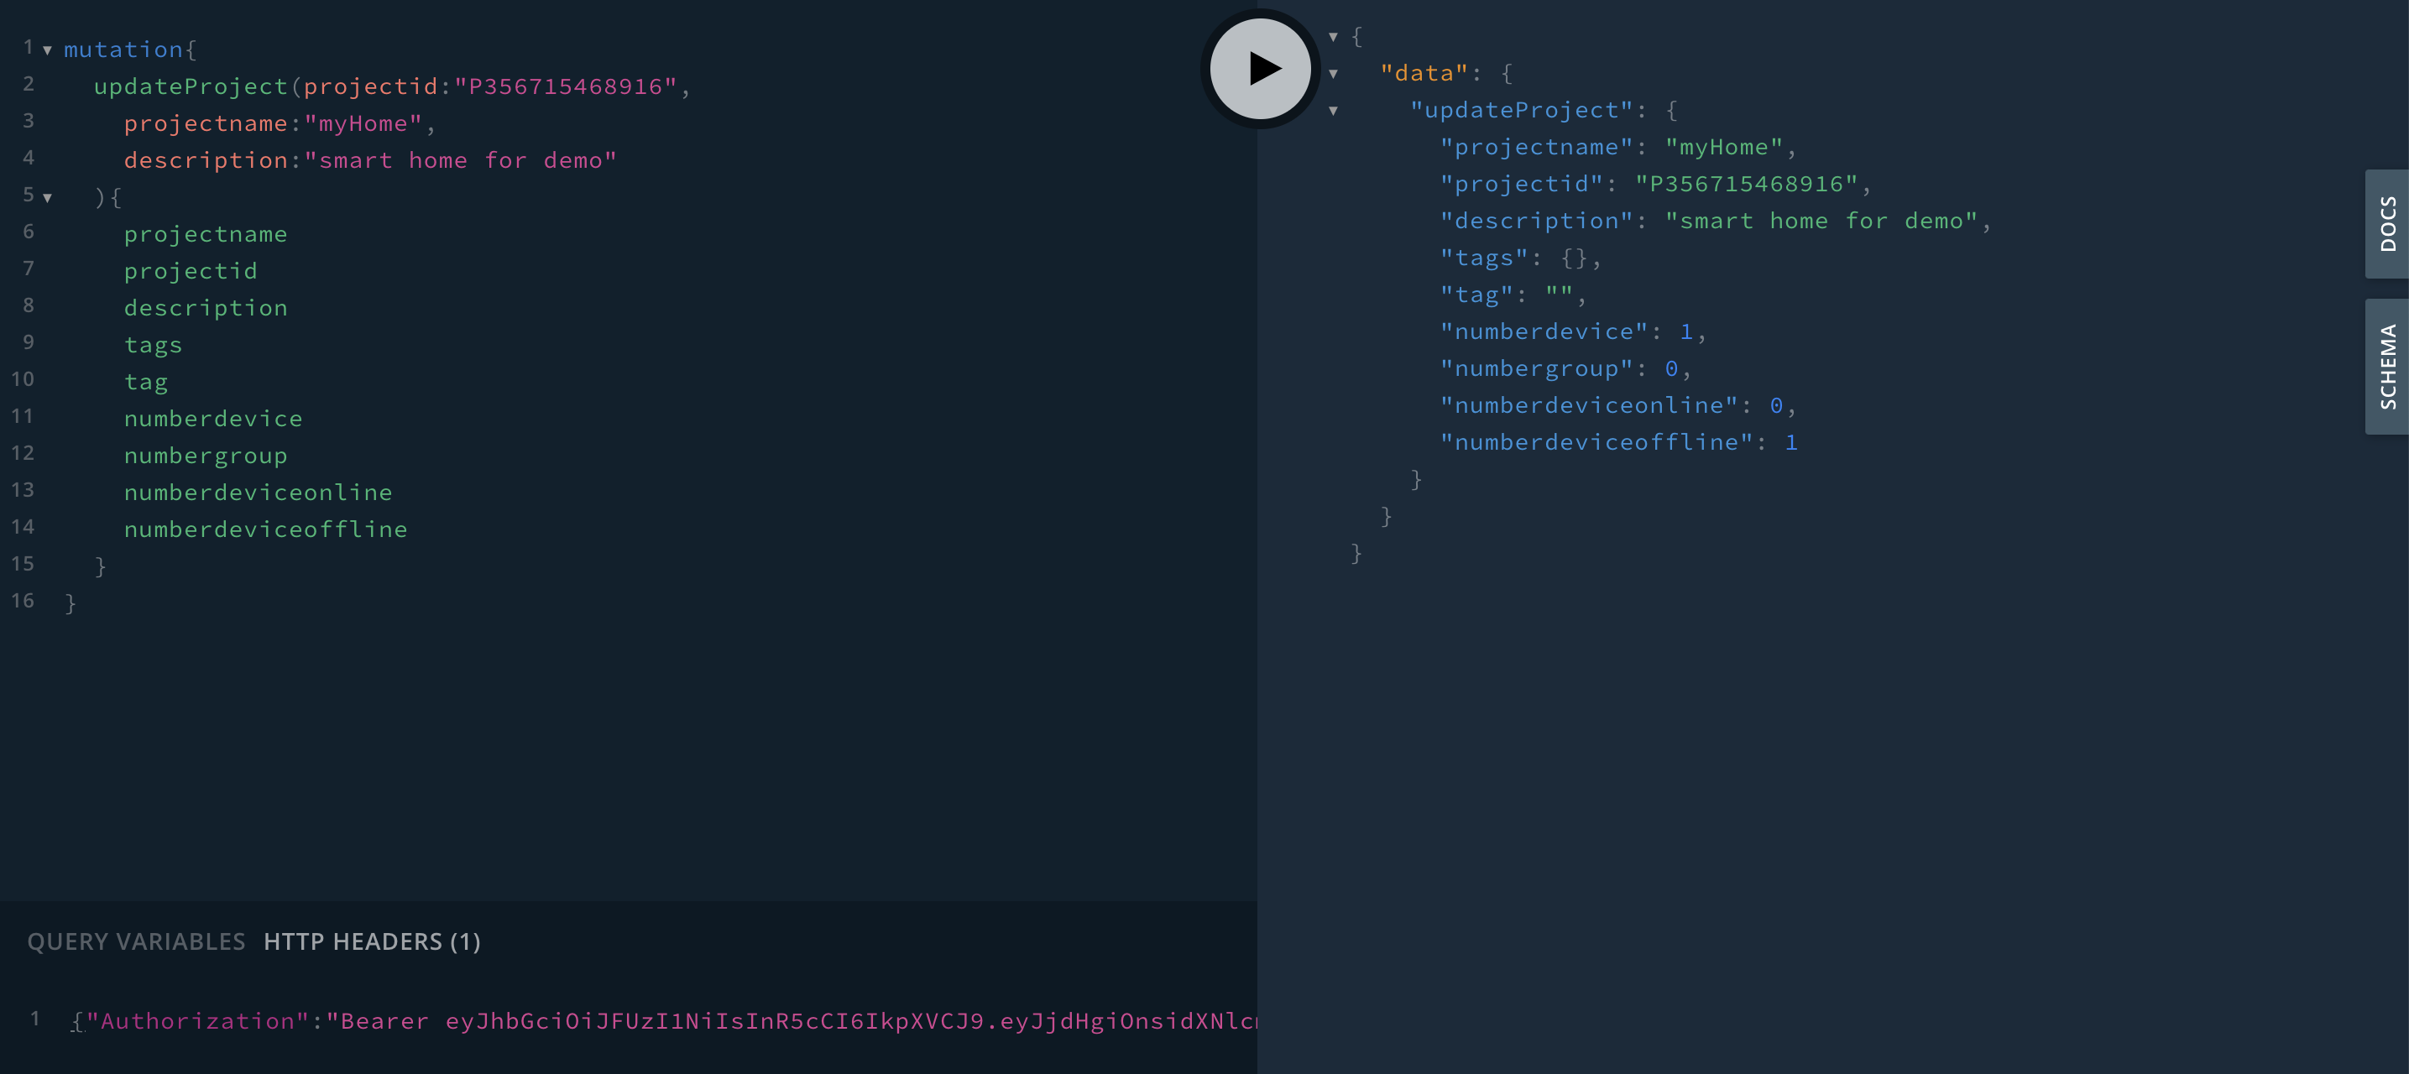
Task: Click the numberdevice field on line 11
Action: [x=213, y=419]
